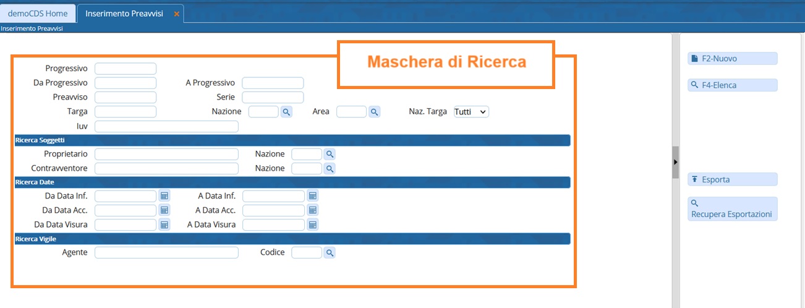
Task: Close the Inserimento Preavvisi tab
Action: [x=176, y=14]
